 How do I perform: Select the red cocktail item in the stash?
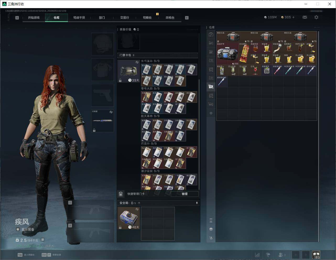click(x=255, y=71)
